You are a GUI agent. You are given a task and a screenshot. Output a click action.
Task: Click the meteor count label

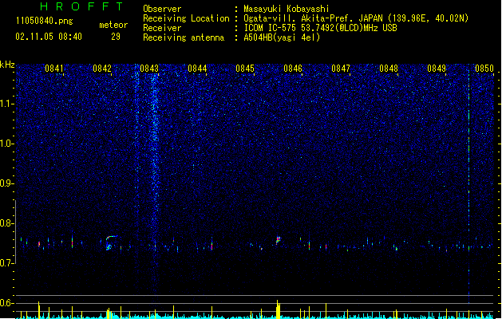tap(113, 25)
